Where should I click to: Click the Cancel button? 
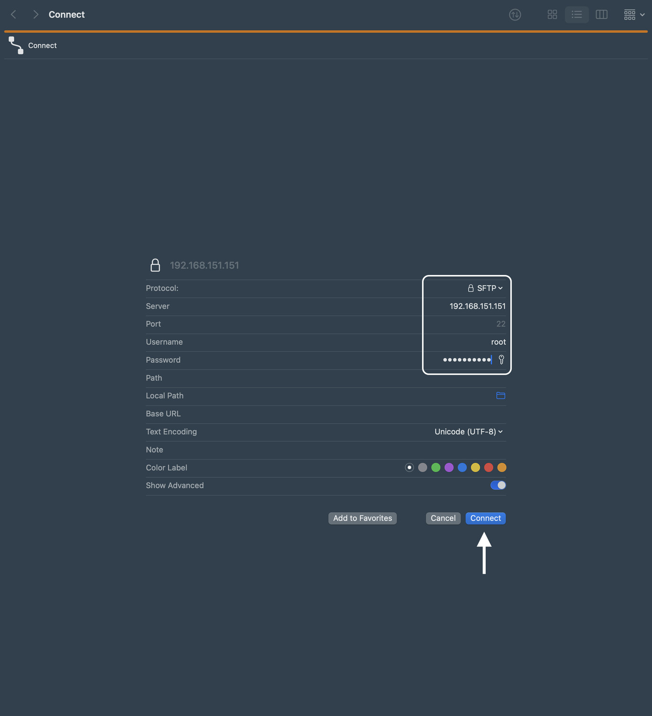coord(443,518)
